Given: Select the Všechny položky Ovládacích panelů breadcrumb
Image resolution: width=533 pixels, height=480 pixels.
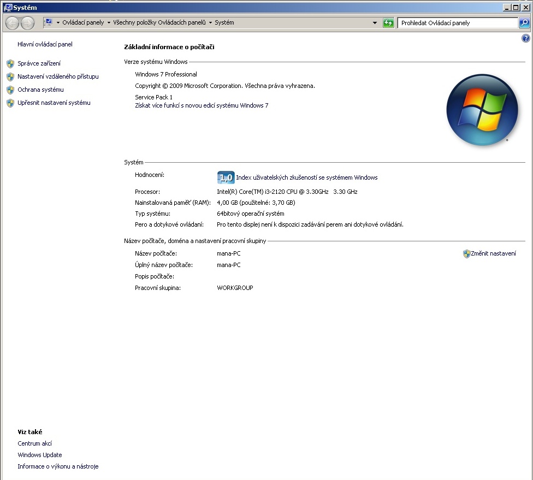Looking at the screenshot, I should tap(159, 23).
